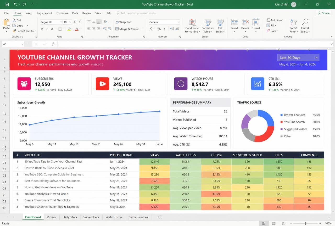Click the Delete cells icon

tap(245, 22)
